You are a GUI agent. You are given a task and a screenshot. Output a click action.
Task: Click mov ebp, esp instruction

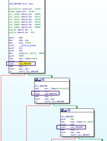[x=19, y=40]
